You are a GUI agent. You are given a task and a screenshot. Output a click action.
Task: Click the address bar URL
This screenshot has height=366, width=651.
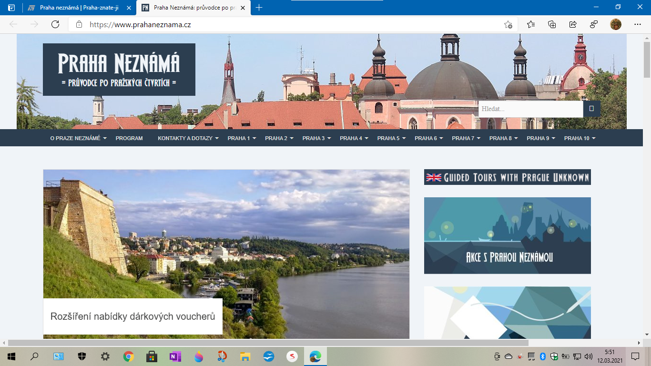[x=140, y=25]
